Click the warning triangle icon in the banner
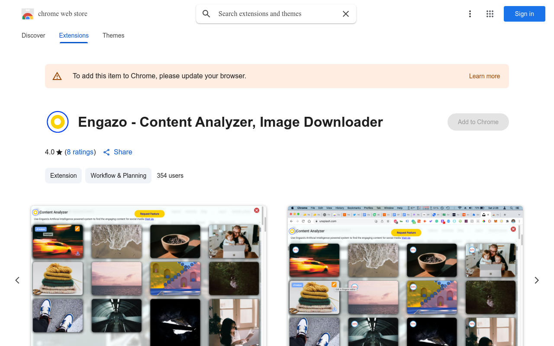Image resolution: width=554 pixels, height=346 pixels. pos(57,76)
